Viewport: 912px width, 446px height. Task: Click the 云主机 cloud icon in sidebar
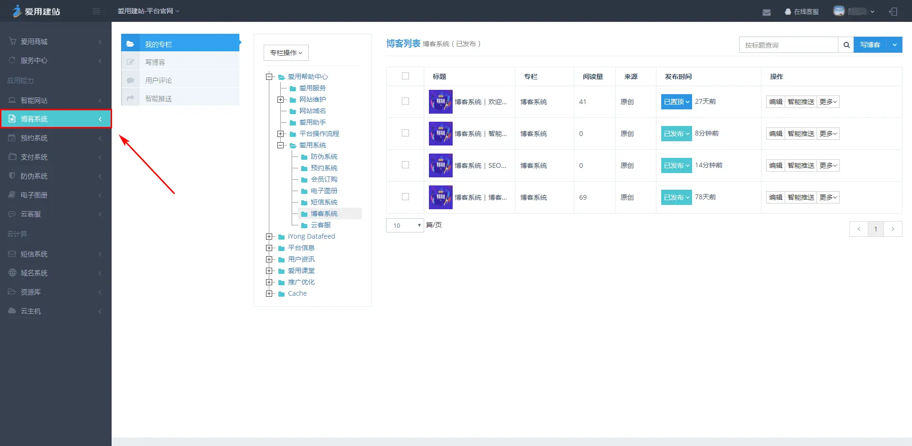click(12, 311)
